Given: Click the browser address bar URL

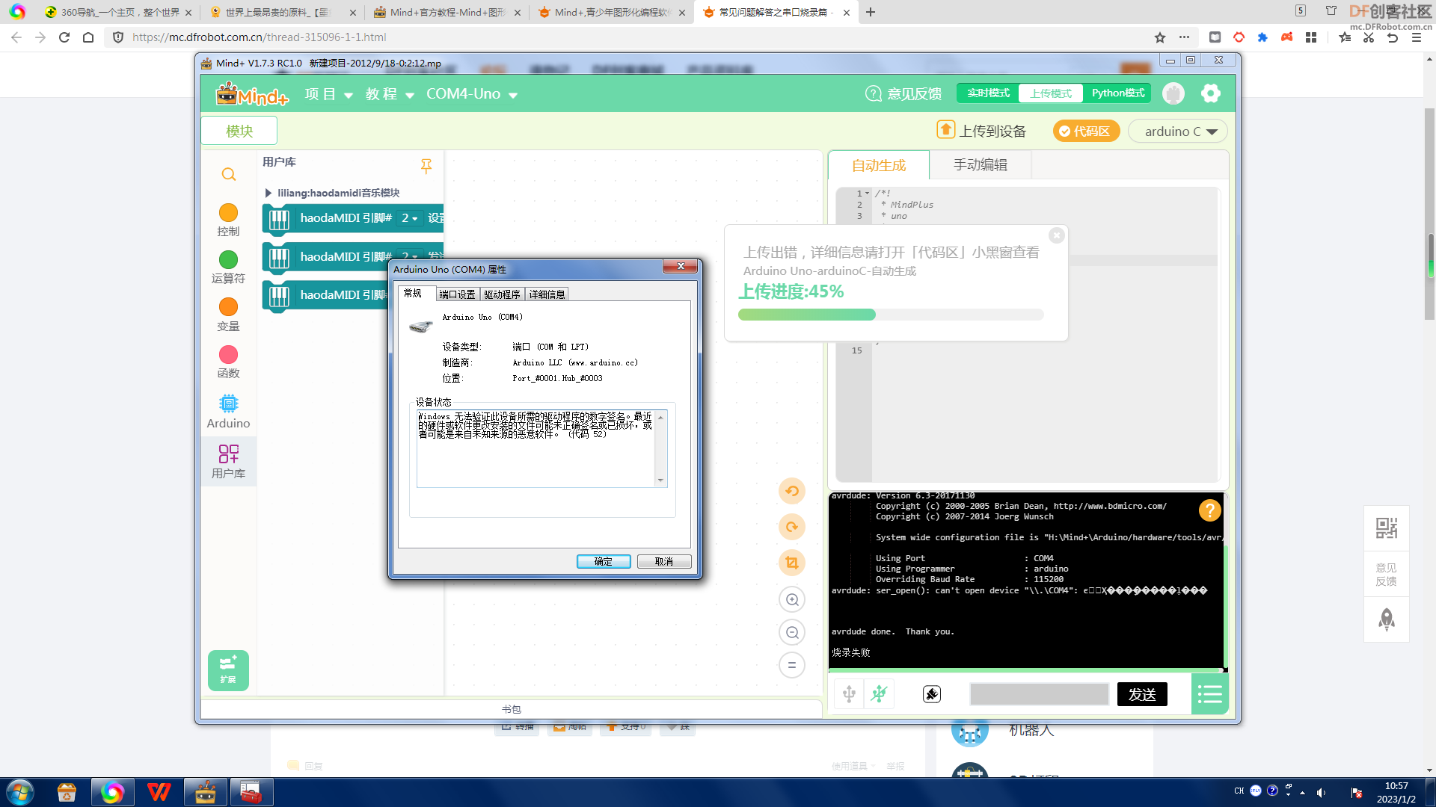Looking at the screenshot, I should coord(259,37).
